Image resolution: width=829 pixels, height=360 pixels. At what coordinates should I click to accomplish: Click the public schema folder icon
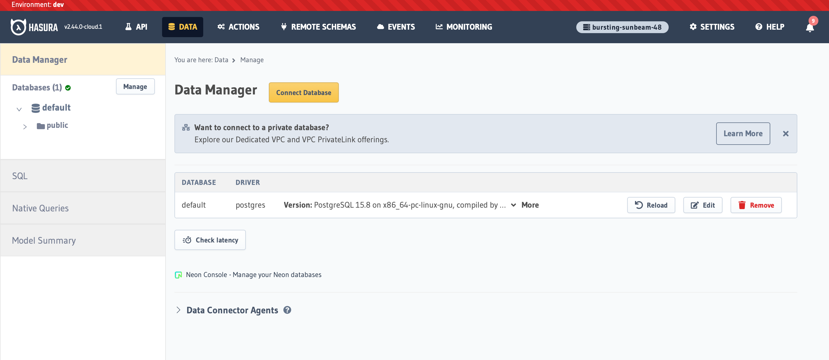pos(41,126)
